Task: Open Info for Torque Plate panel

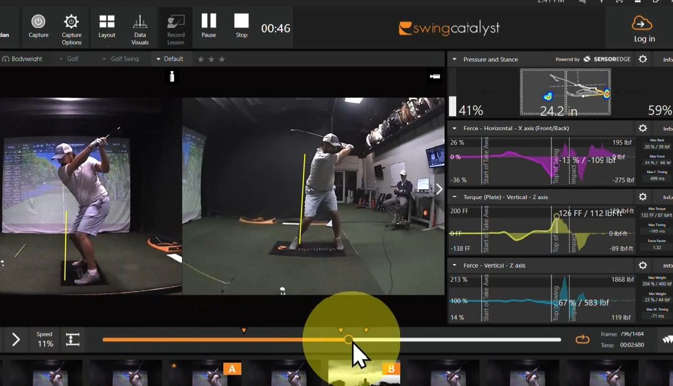Action: (x=667, y=197)
